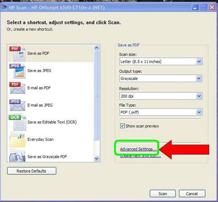Click the Cancel button

[x=192, y=194]
